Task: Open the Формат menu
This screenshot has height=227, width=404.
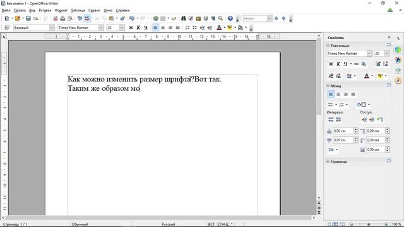Action: [x=61, y=10]
